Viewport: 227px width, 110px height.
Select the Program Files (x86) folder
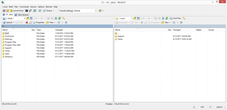point(11,45)
